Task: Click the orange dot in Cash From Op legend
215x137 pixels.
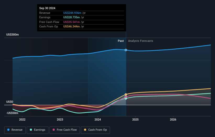Action: pyautogui.click(x=85, y=130)
